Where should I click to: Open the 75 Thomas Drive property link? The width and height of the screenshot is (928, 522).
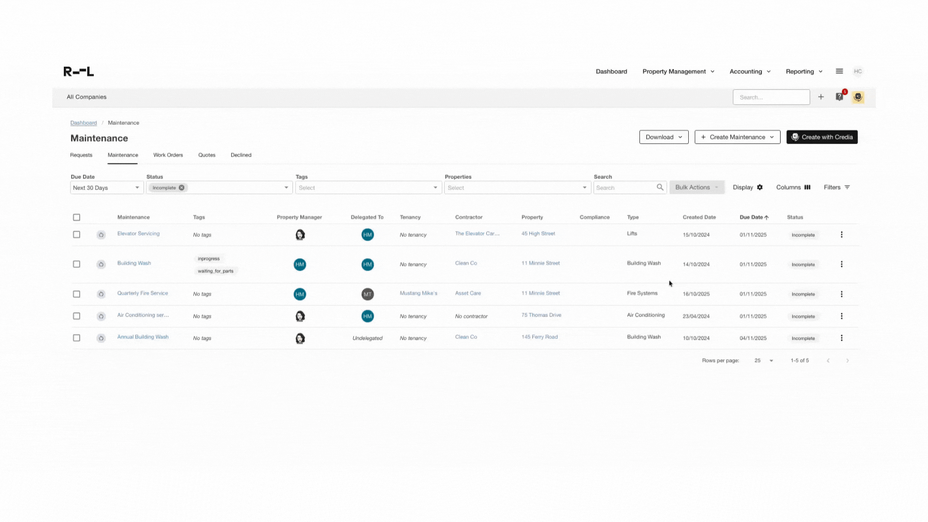click(541, 315)
